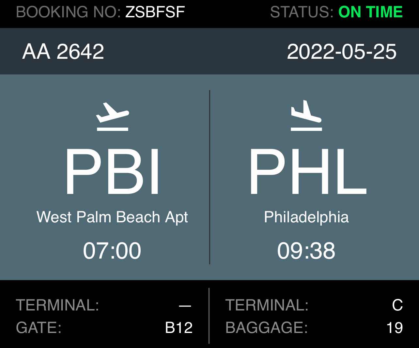The height and width of the screenshot is (348, 419).
Task: Click the flight date 2022-05-25
Action: tap(342, 52)
